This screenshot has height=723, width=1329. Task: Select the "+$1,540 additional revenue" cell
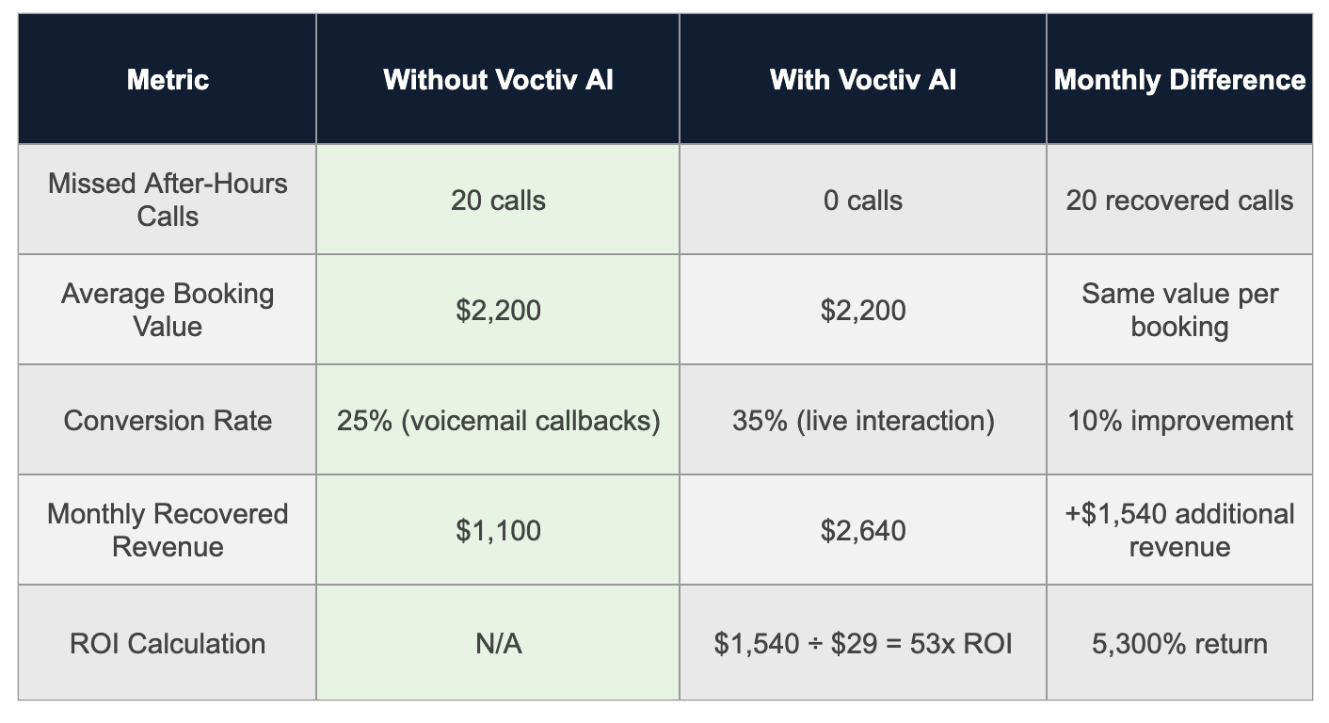click(1179, 530)
